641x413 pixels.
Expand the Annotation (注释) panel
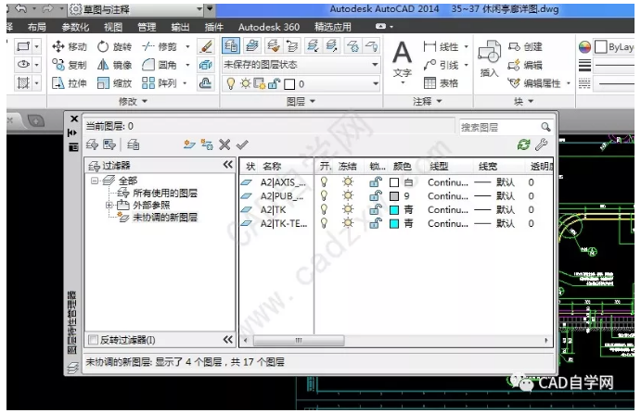[428, 101]
